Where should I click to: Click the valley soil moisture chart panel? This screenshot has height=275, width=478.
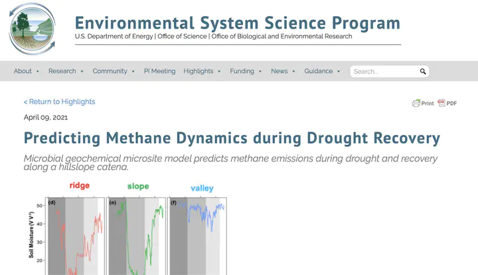197,236
